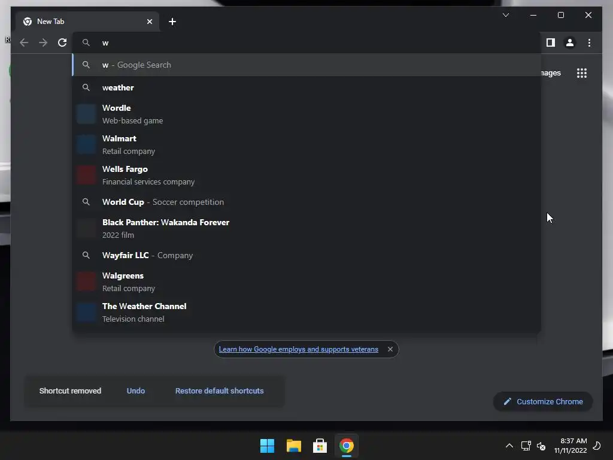Pick Black Panther: Wakanda Forever suggestion
Screen dimensions: 613x460
[x=307, y=228]
